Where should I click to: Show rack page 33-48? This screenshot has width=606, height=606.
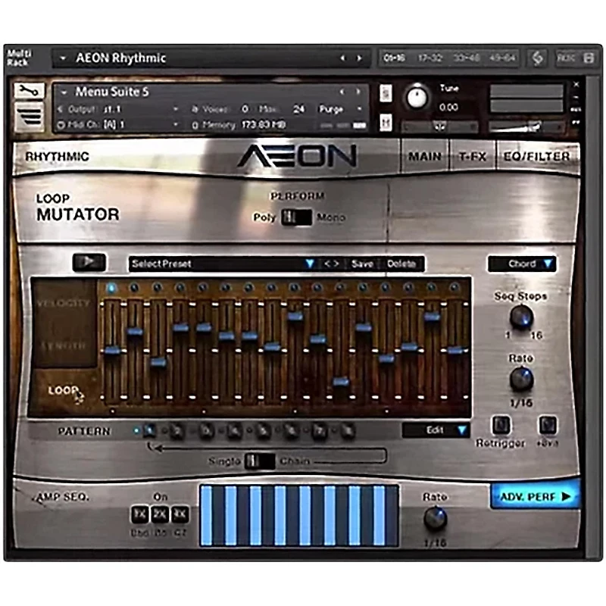pos(466,58)
